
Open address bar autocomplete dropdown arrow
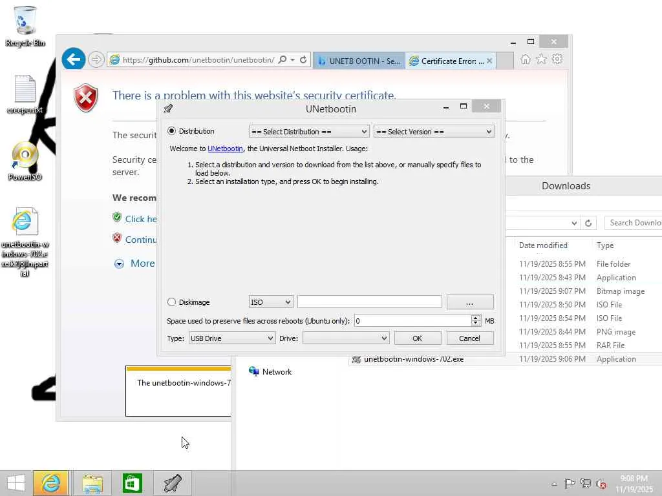tap(292, 60)
